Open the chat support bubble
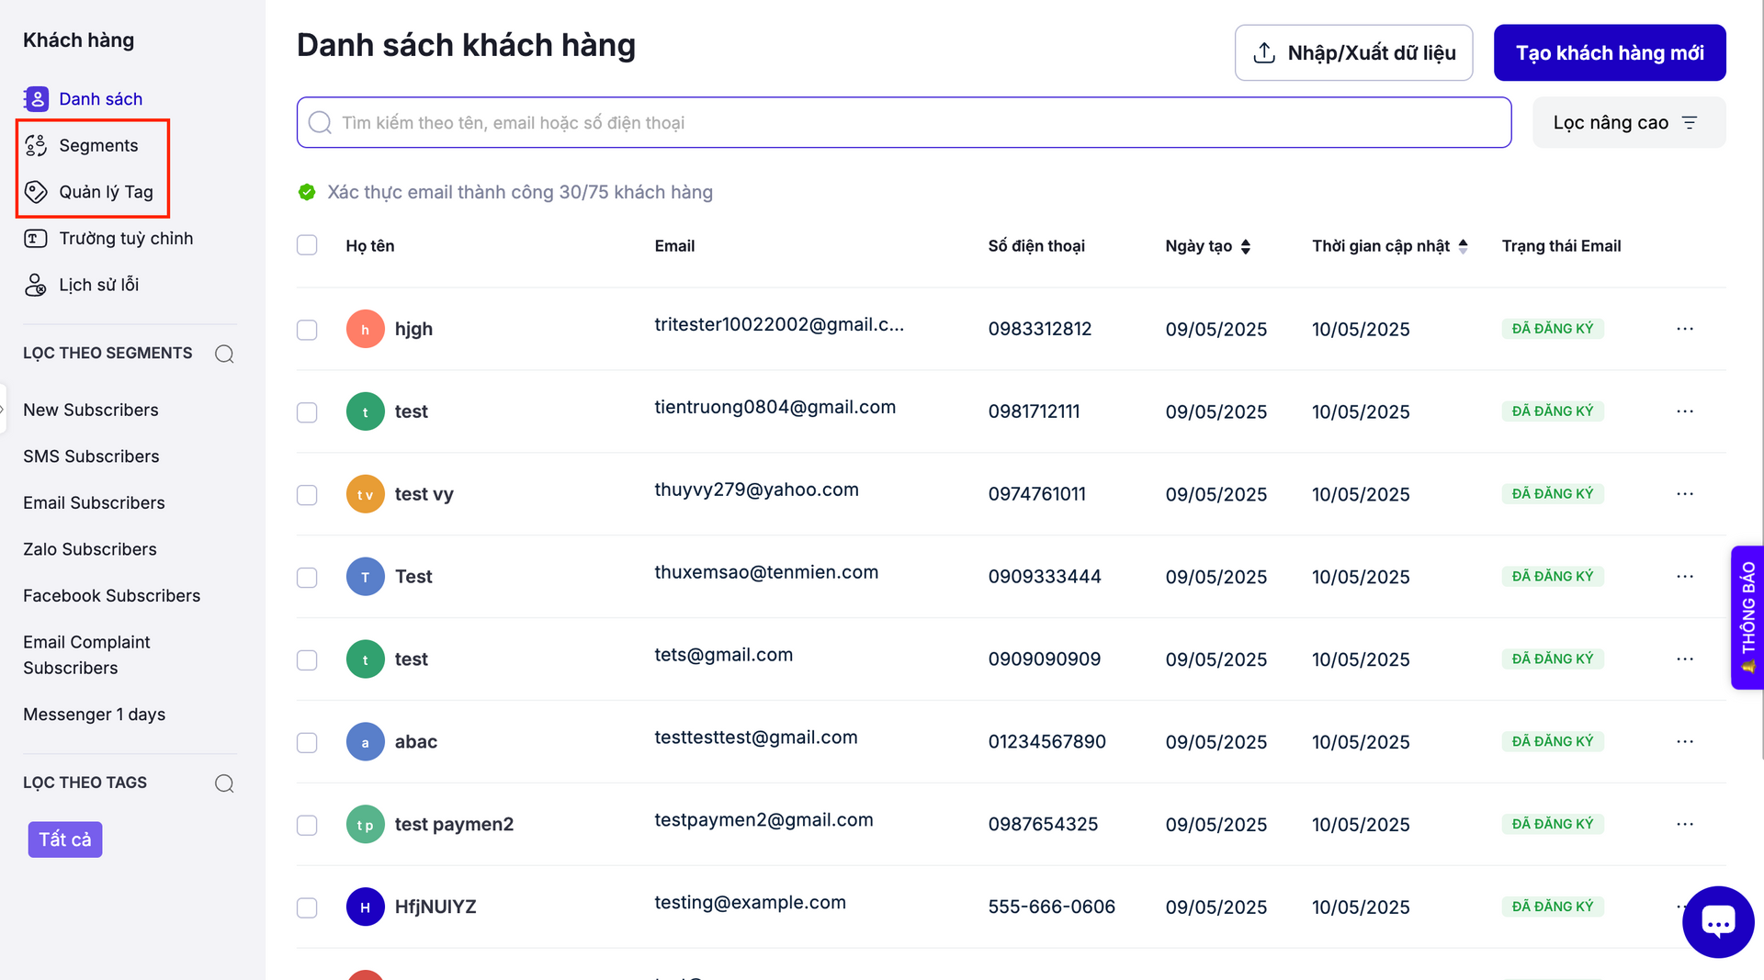Image resolution: width=1764 pixels, height=980 pixels. [x=1717, y=921]
